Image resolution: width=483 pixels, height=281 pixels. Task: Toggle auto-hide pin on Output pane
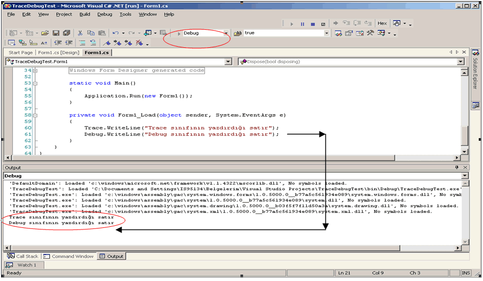pos(457,167)
